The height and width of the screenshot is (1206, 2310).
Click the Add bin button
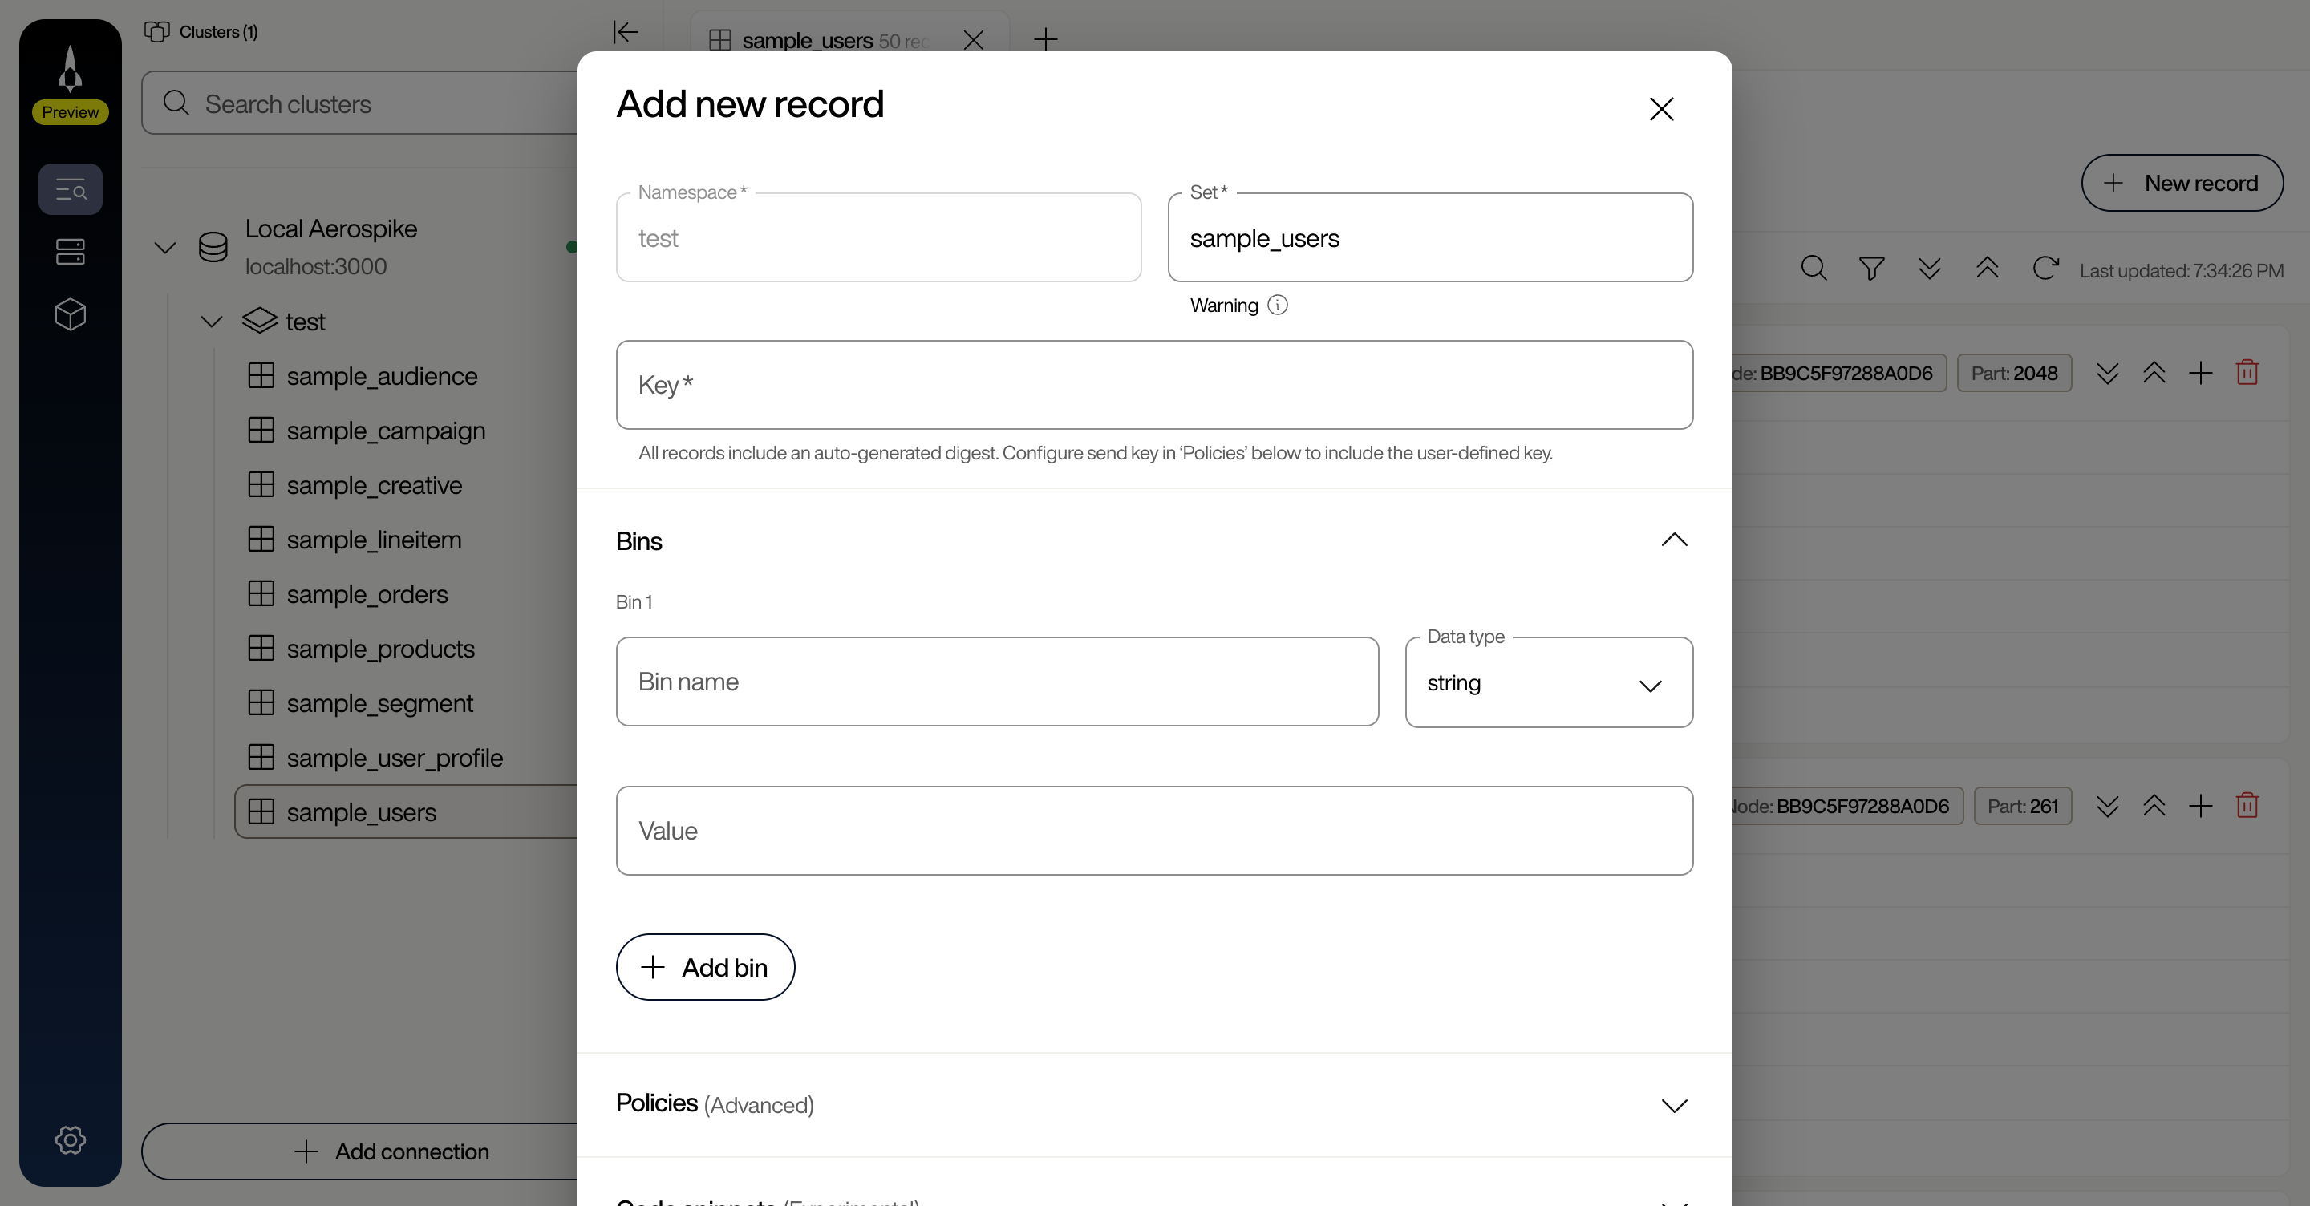[705, 966]
